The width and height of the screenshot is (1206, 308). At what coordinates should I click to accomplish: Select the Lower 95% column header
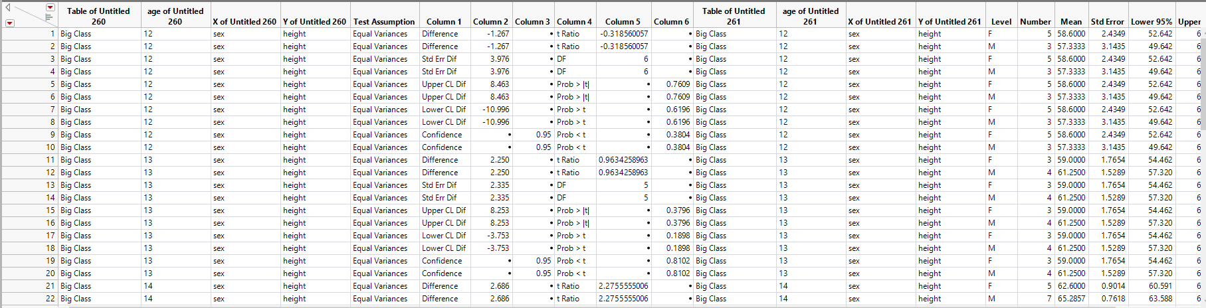(x=1151, y=22)
